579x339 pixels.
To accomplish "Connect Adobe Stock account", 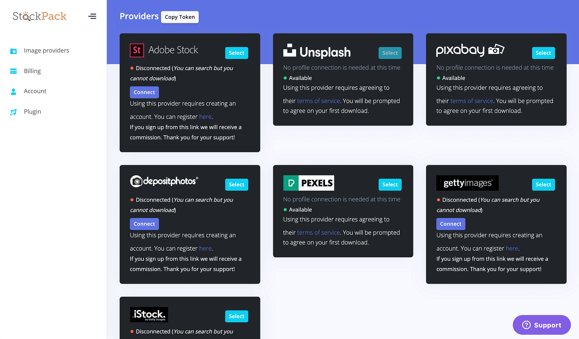I will 144,92.
